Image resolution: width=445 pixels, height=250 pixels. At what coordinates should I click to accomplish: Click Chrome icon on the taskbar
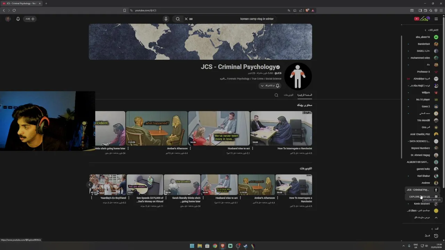215,246
